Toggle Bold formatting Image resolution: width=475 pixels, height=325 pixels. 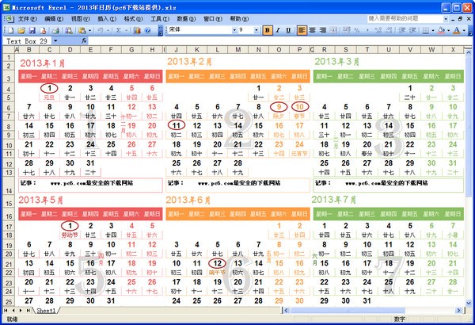click(268, 29)
